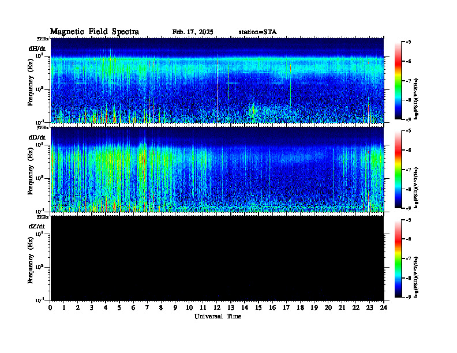457x353 pixels.
Task: Click the hour "0" tick label on time axis
Action: click(x=50, y=307)
